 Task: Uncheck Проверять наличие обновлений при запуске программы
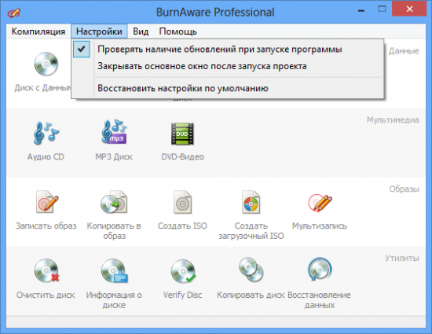pyautogui.click(x=228, y=50)
